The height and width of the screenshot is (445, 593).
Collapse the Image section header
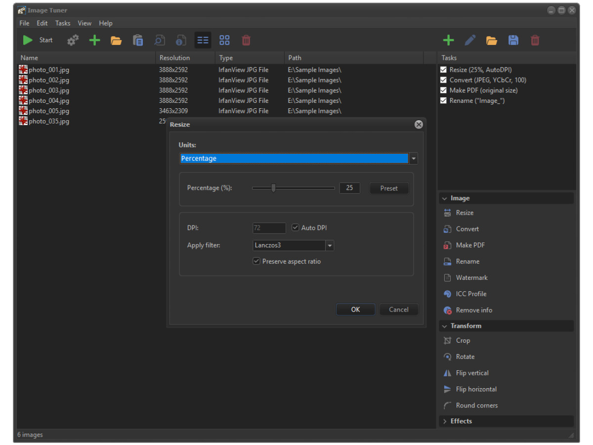[507, 198]
